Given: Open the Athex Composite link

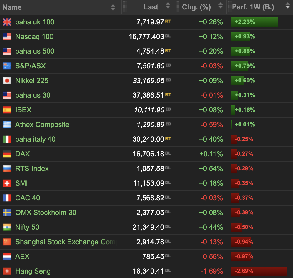Looking at the screenshot, I should (42, 125).
